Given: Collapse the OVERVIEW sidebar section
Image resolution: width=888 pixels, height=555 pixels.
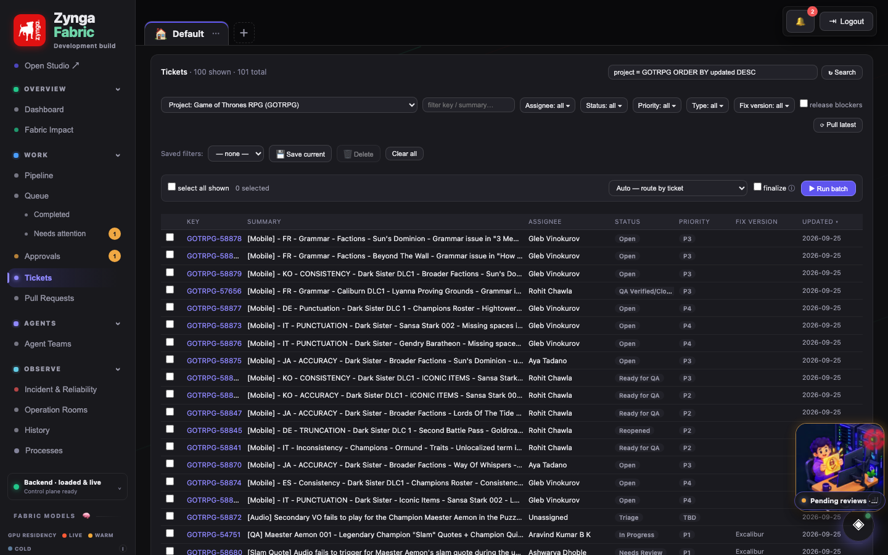Looking at the screenshot, I should pos(118,89).
